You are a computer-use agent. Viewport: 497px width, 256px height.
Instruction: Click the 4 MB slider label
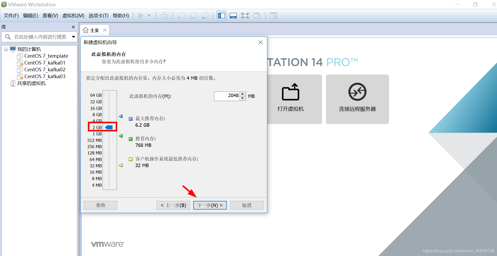pyautogui.click(x=97, y=185)
